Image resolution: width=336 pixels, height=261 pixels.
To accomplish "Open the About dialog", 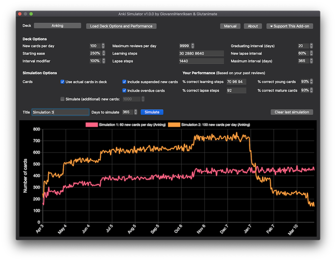I will click(253, 26).
